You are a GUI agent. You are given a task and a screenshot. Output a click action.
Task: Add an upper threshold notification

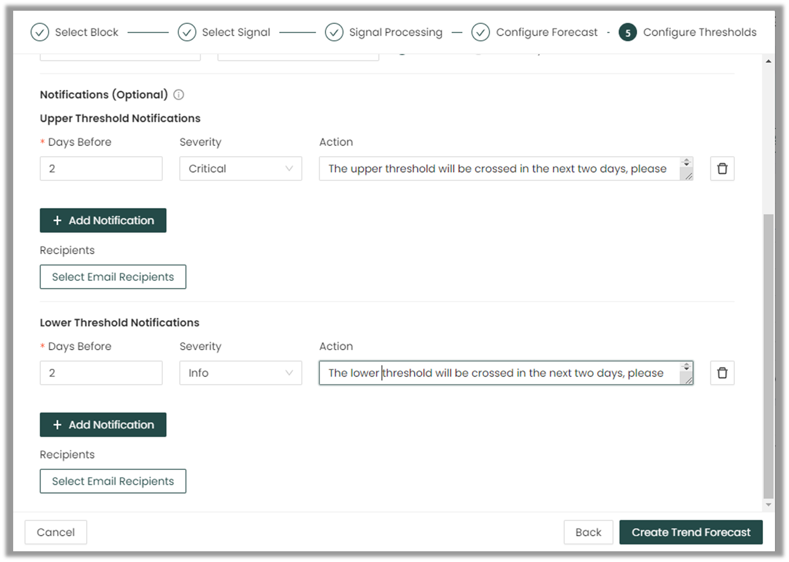[103, 221]
